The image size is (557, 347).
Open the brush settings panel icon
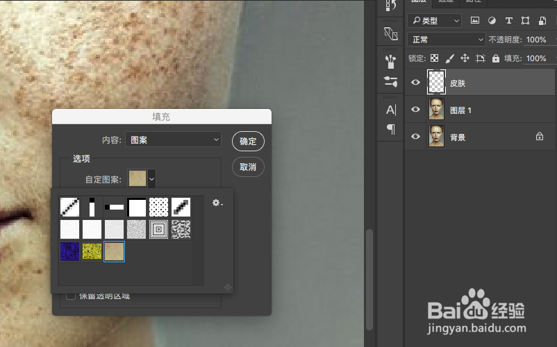pyautogui.click(x=391, y=82)
